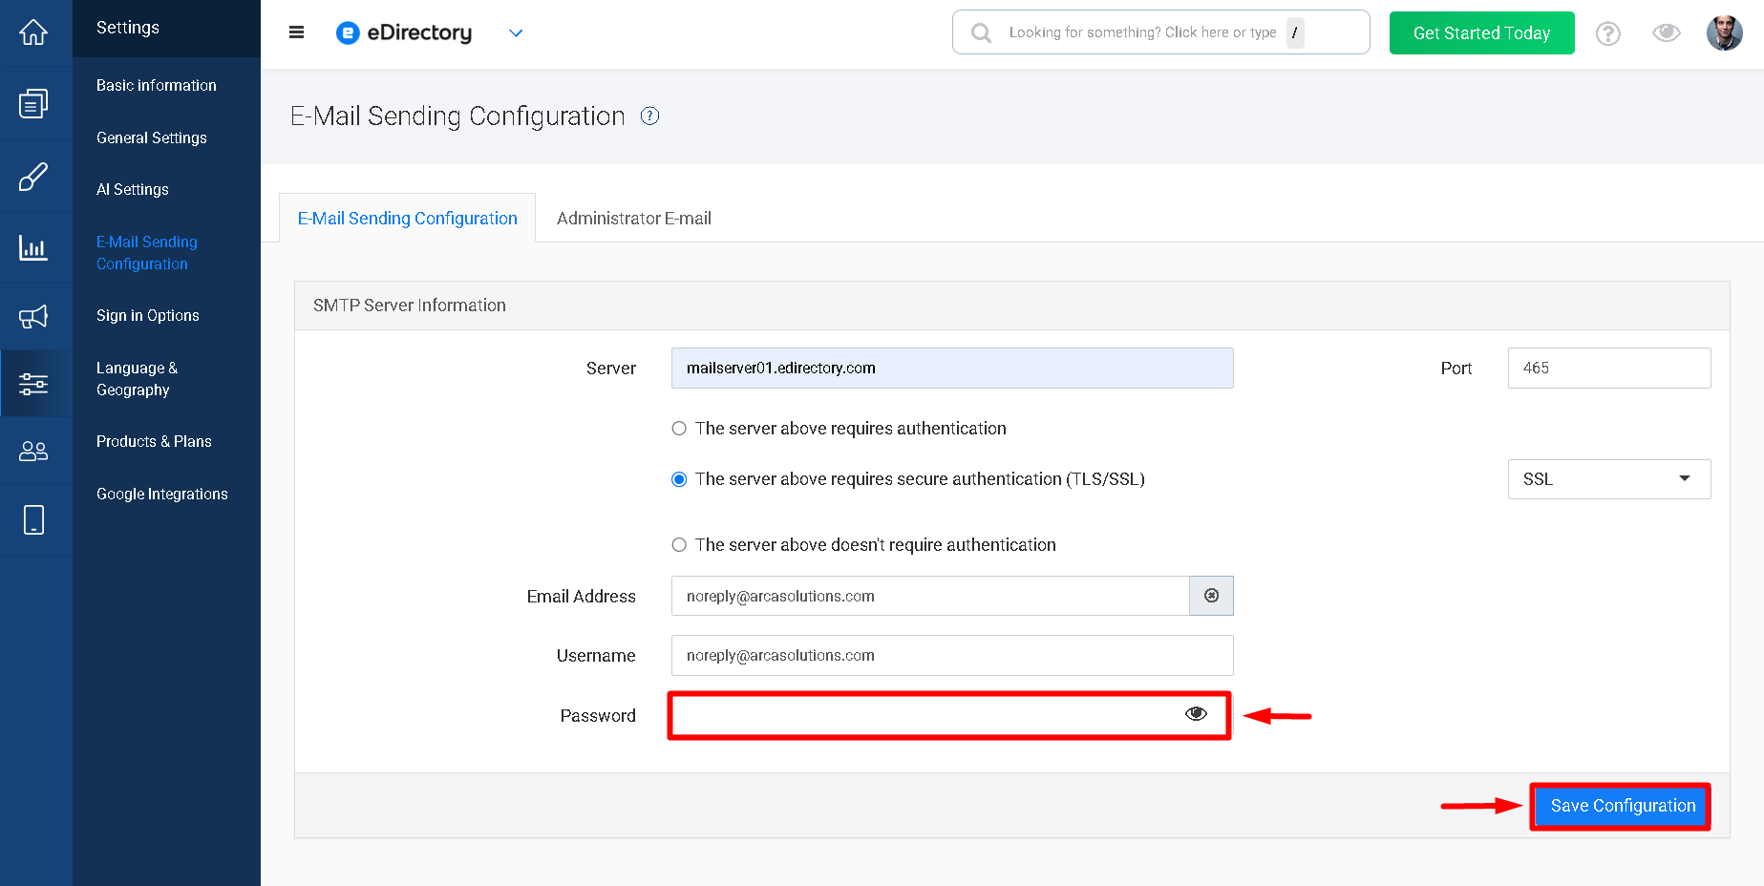Open the Settings sliders icon
Viewport: 1764px width, 886px height.
pyautogui.click(x=33, y=384)
